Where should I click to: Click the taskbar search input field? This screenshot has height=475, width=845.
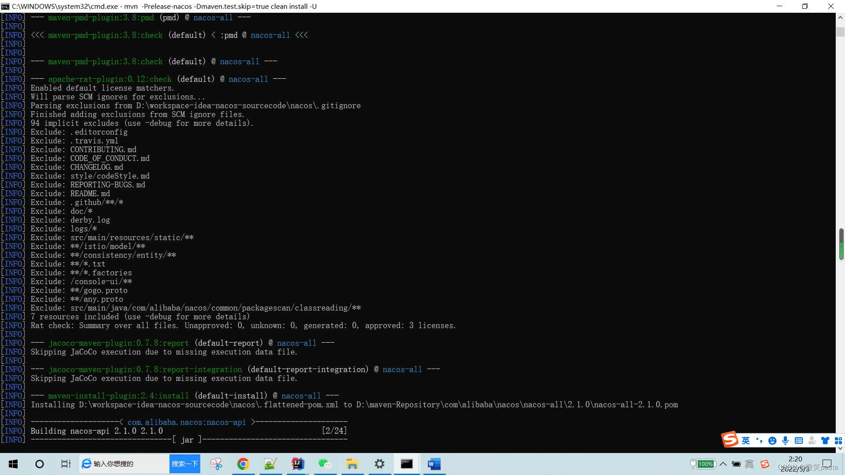click(x=125, y=464)
